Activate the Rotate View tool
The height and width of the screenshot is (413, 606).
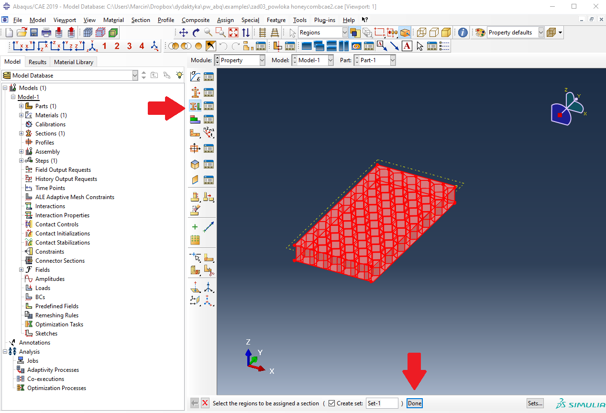(x=196, y=33)
